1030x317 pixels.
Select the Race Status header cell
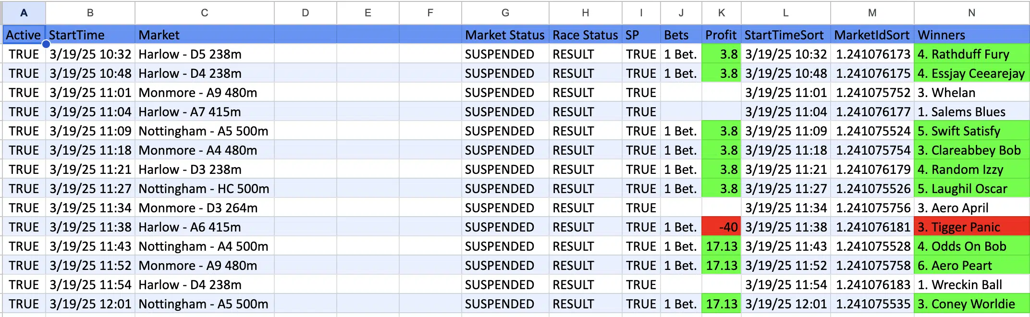(x=585, y=35)
